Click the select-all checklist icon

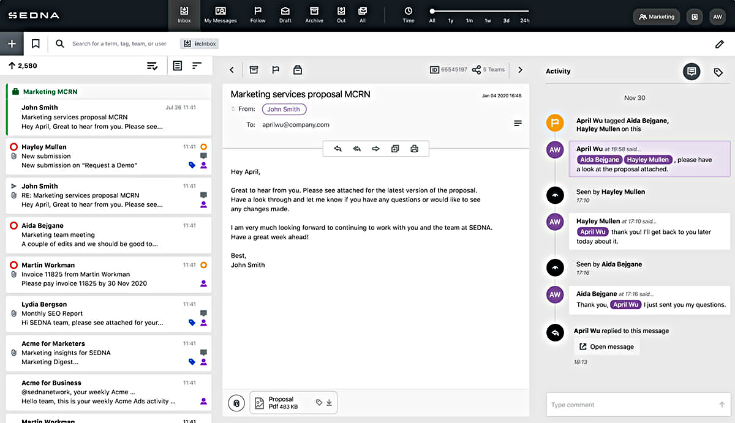153,66
